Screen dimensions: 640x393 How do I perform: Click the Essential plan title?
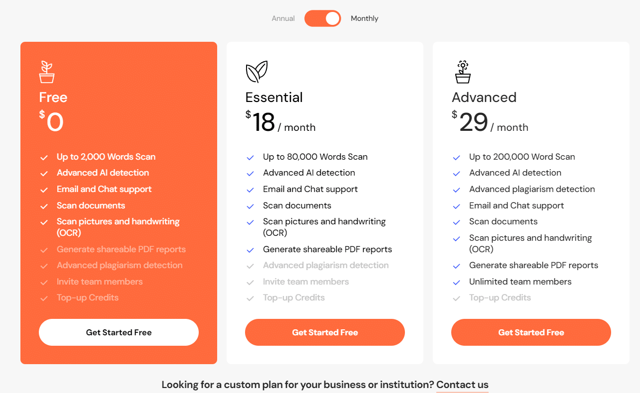274,97
